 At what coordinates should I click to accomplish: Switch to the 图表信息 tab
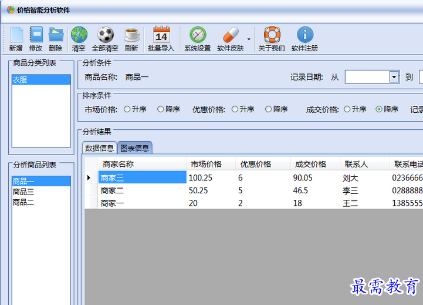coord(134,148)
